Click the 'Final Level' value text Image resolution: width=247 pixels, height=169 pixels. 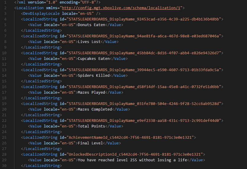tap(90, 143)
